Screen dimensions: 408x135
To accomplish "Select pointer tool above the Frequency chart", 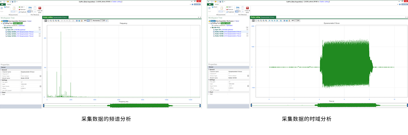I will [46, 20].
